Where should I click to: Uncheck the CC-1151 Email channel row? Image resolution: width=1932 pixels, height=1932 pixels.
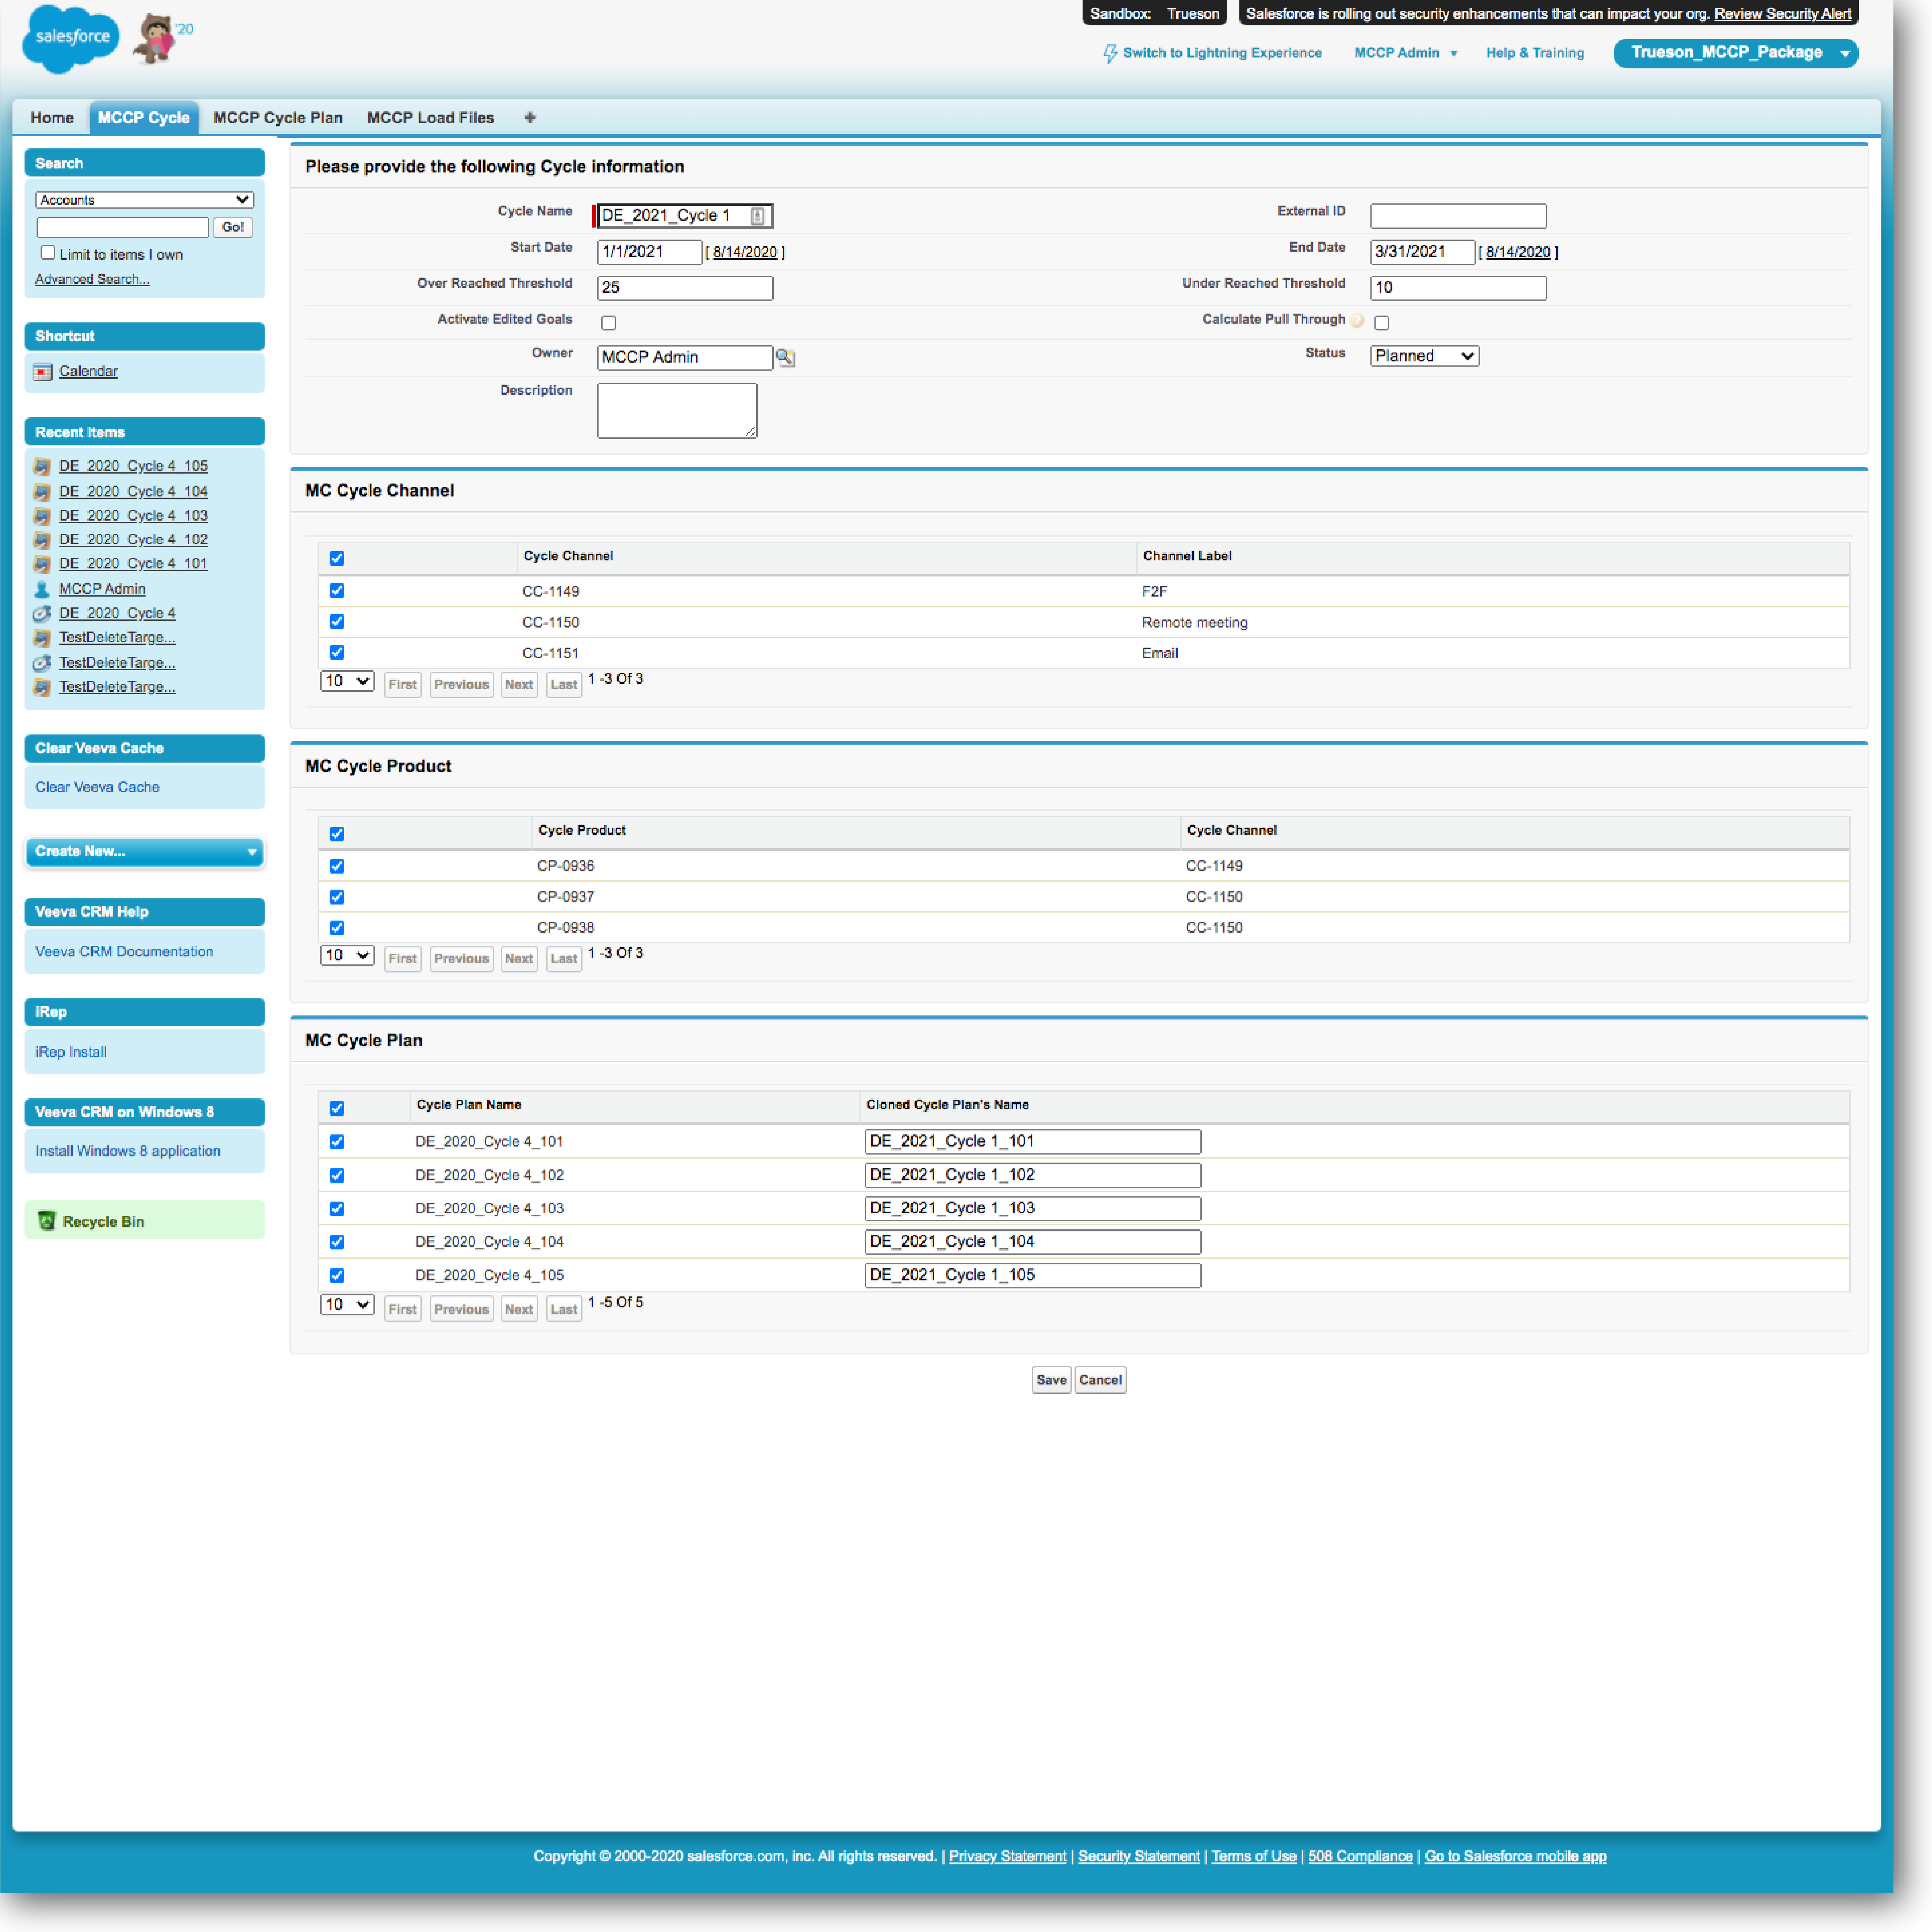click(x=337, y=652)
